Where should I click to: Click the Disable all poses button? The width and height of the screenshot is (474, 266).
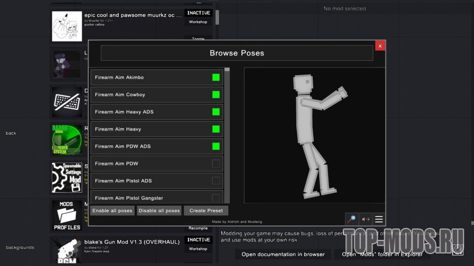point(159,211)
